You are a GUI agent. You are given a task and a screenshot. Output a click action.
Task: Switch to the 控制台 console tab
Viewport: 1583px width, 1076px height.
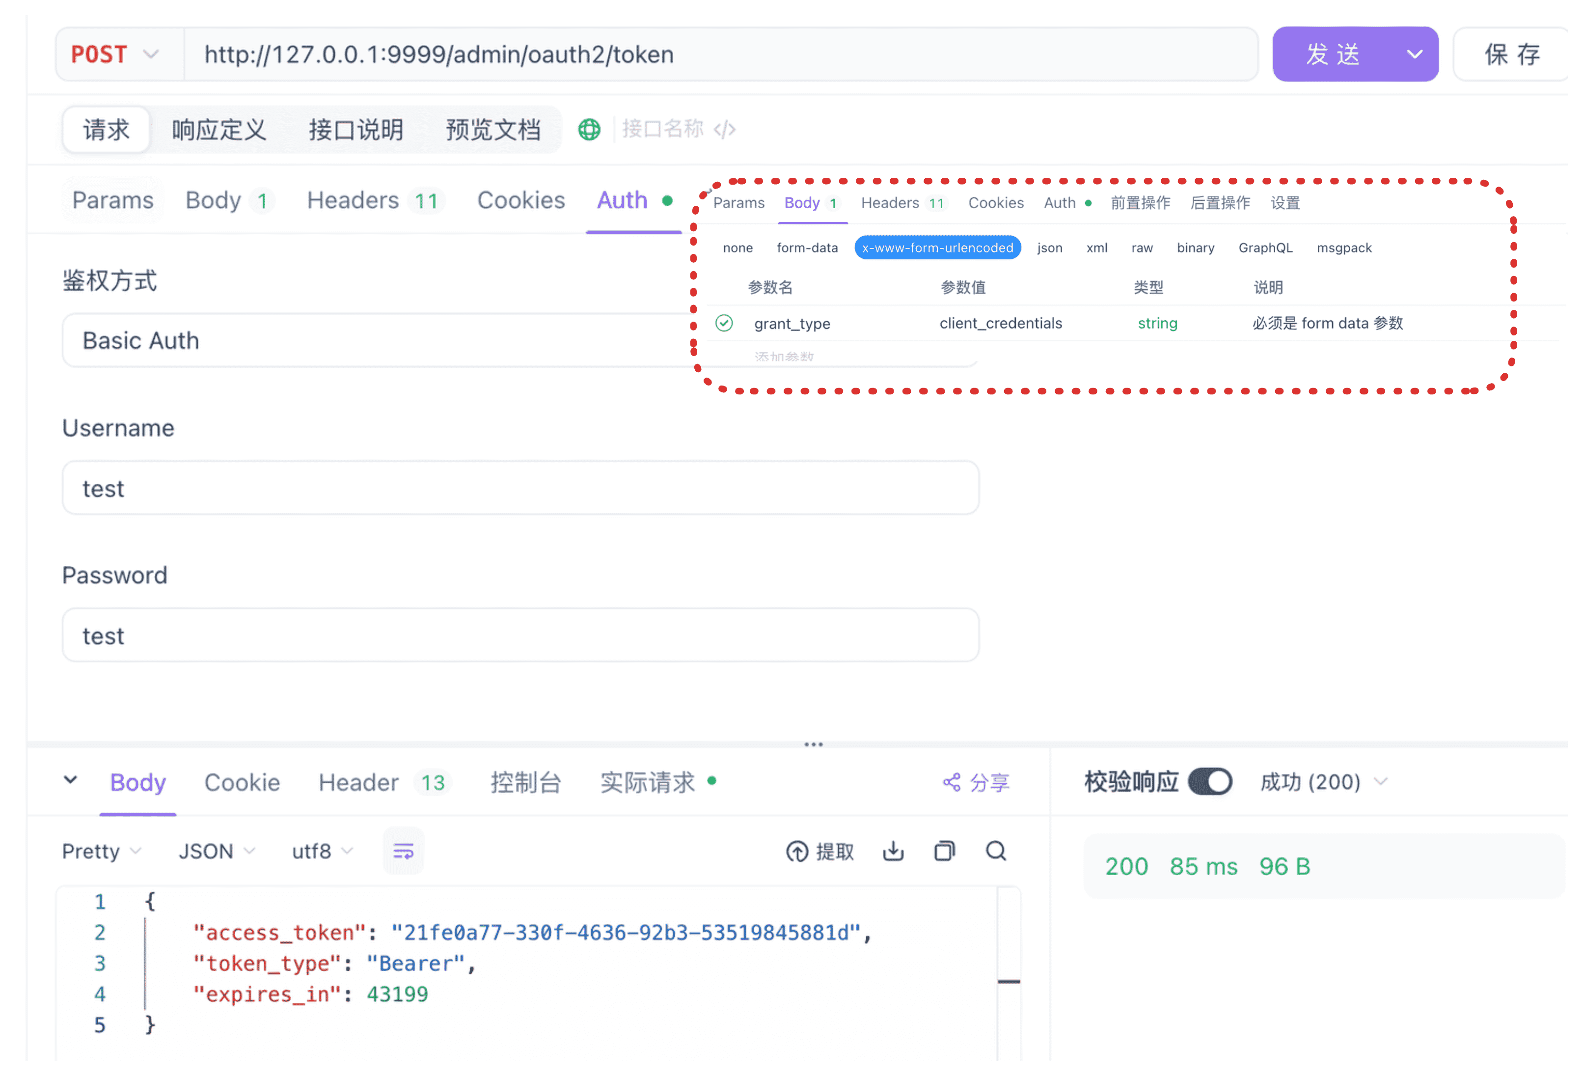[x=525, y=782]
